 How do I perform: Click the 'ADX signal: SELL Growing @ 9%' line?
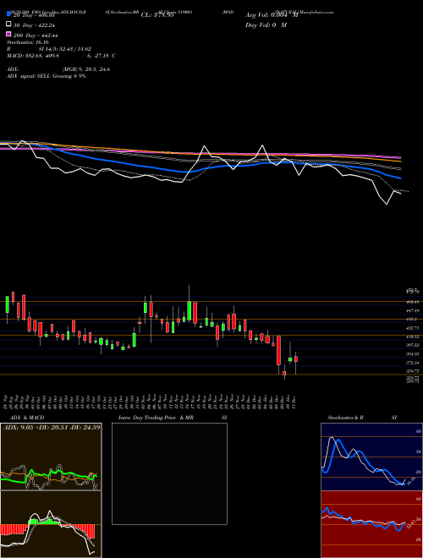pos(47,76)
